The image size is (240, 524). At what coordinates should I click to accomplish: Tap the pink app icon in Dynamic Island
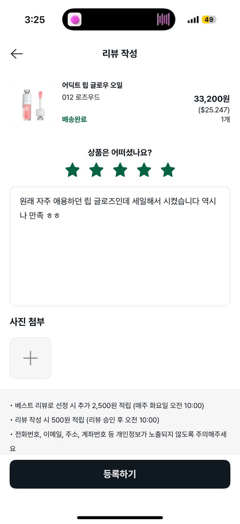(x=75, y=19)
